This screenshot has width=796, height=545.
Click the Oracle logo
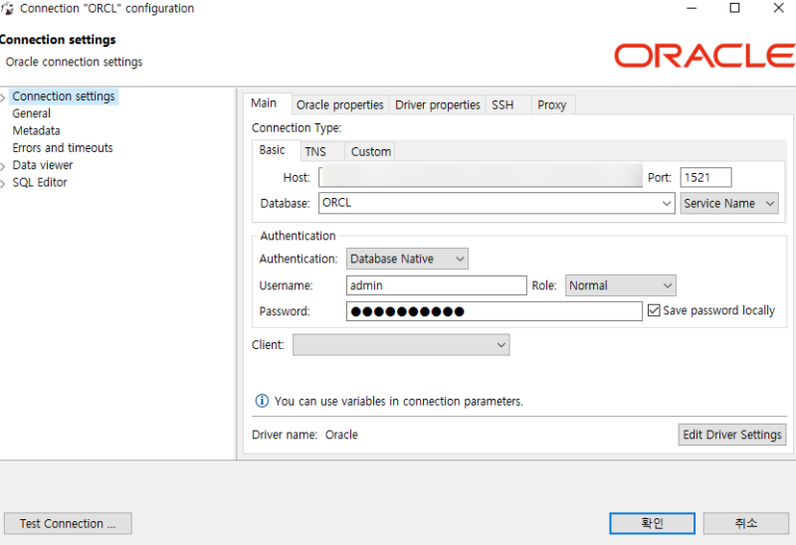click(703, 55)
